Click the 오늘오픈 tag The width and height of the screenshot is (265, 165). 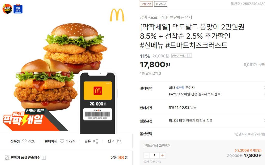(146, 4)
